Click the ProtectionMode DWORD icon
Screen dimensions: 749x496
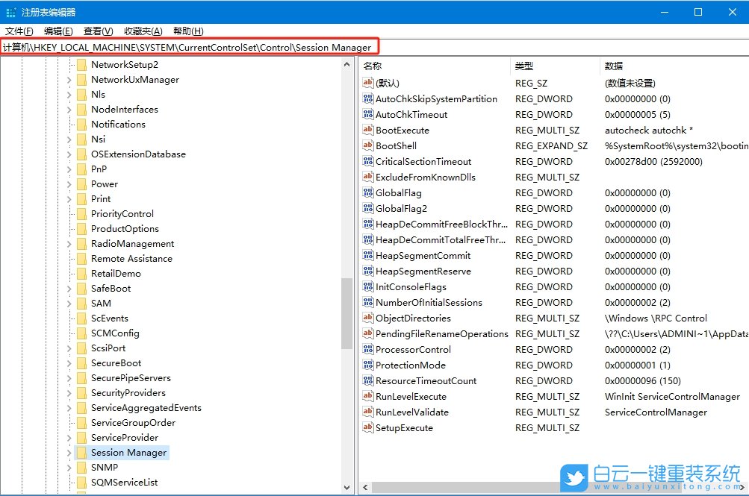pyautogui.click(x=367, y=365)
